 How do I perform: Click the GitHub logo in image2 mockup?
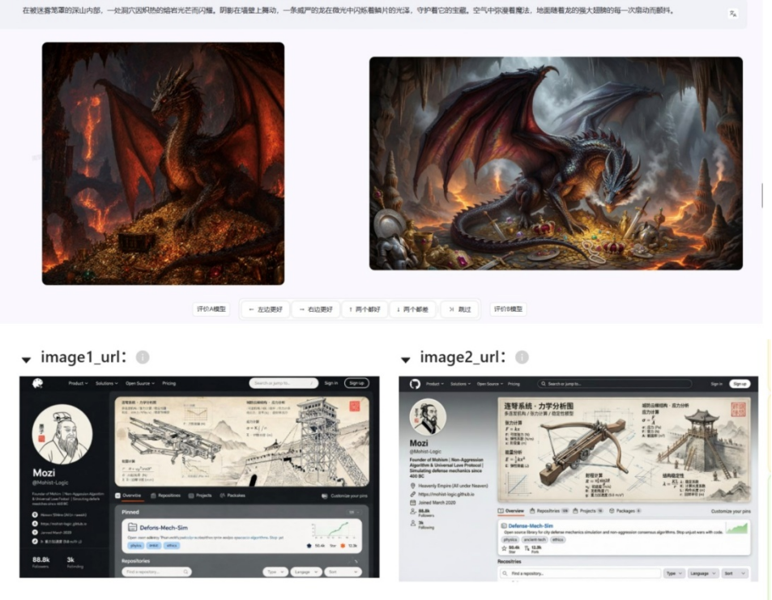pos(415,384)
